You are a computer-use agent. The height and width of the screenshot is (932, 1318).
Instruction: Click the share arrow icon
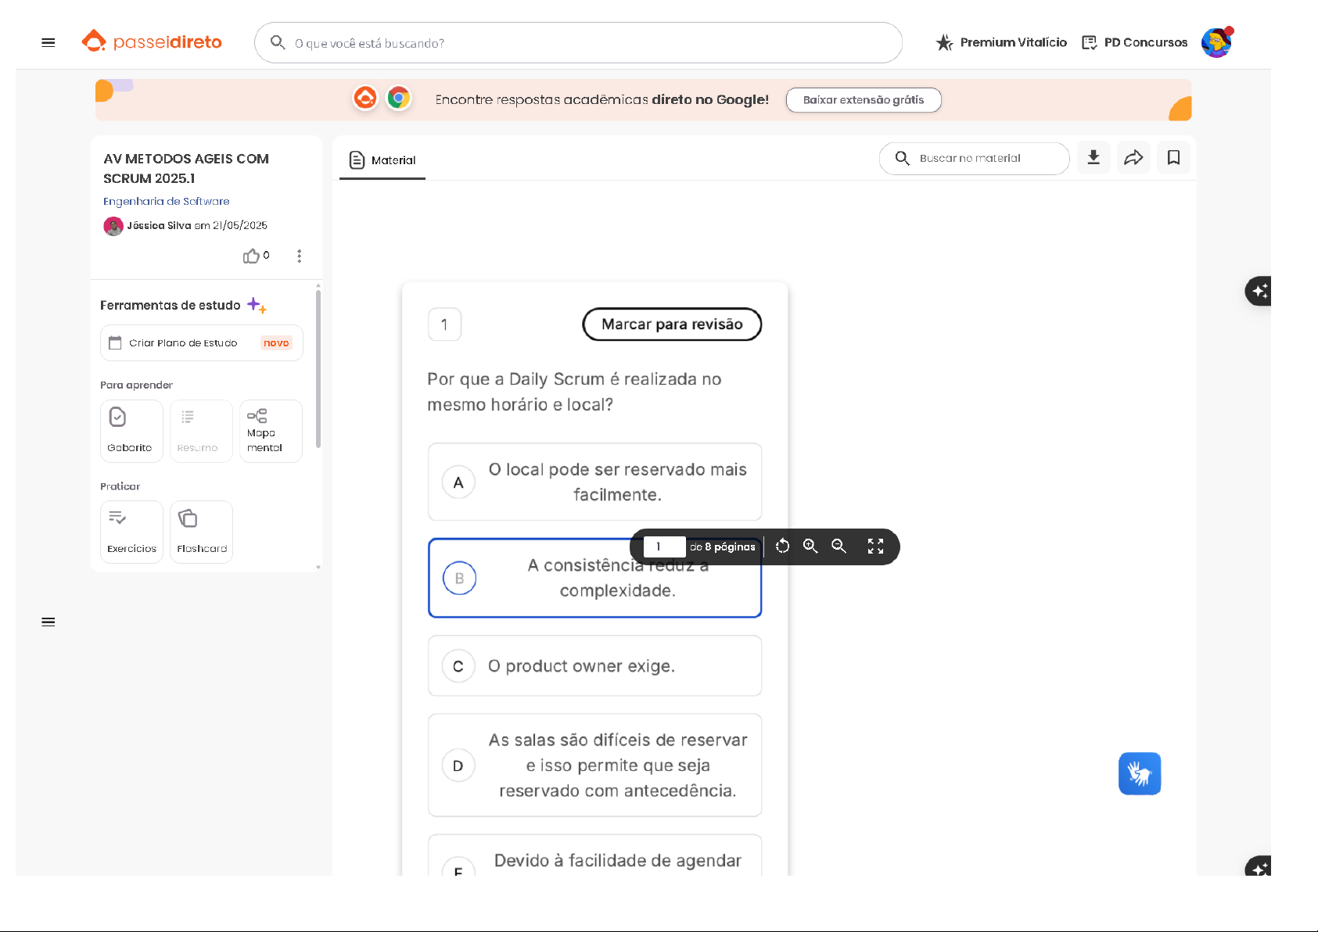click(x=1133, y=158)
